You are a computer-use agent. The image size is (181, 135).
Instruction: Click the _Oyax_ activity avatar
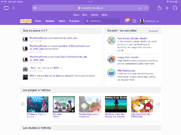(25, 69)
